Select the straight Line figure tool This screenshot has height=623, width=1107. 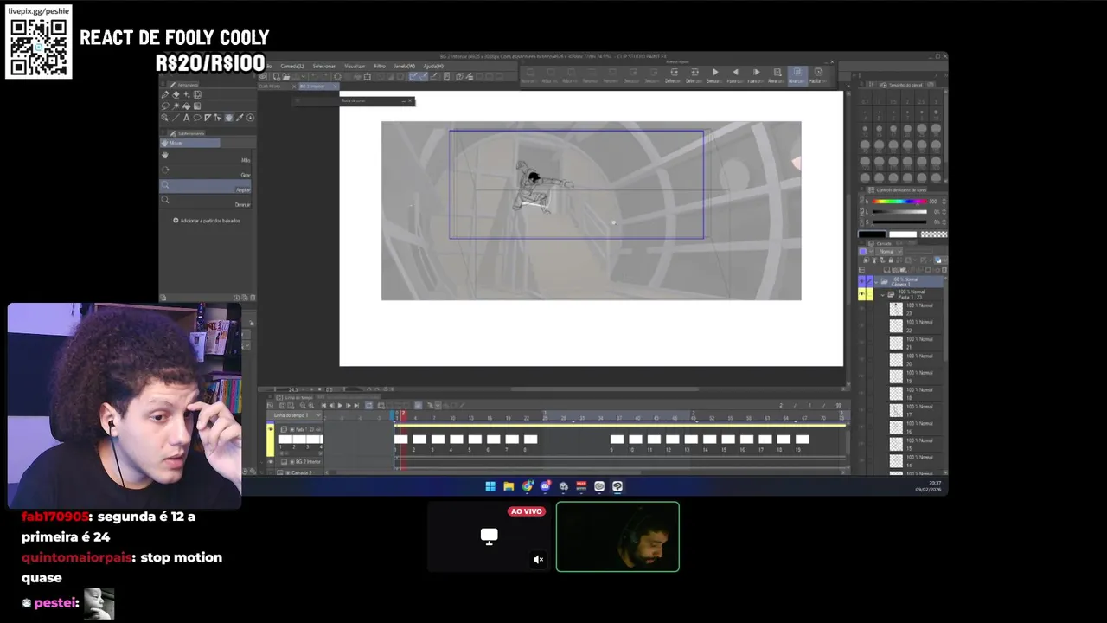[x=176, y=118]
